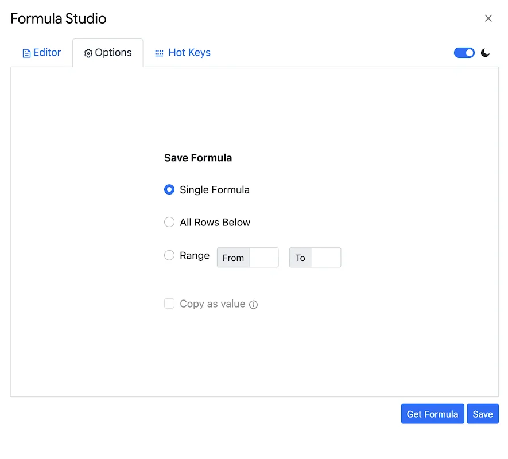Click the Get Formula button

click(432, 414)
